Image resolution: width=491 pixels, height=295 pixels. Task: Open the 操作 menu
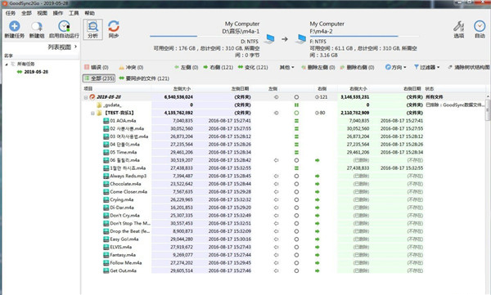[57, 13]
